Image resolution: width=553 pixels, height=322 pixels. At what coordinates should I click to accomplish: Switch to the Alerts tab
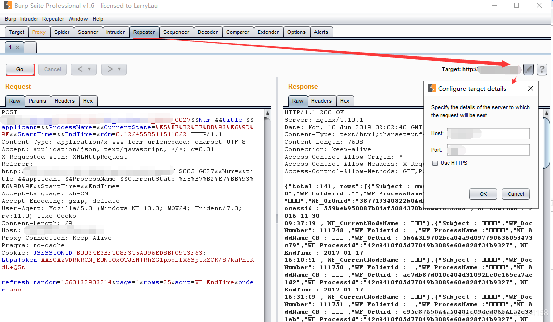click(x=321, y=32)
